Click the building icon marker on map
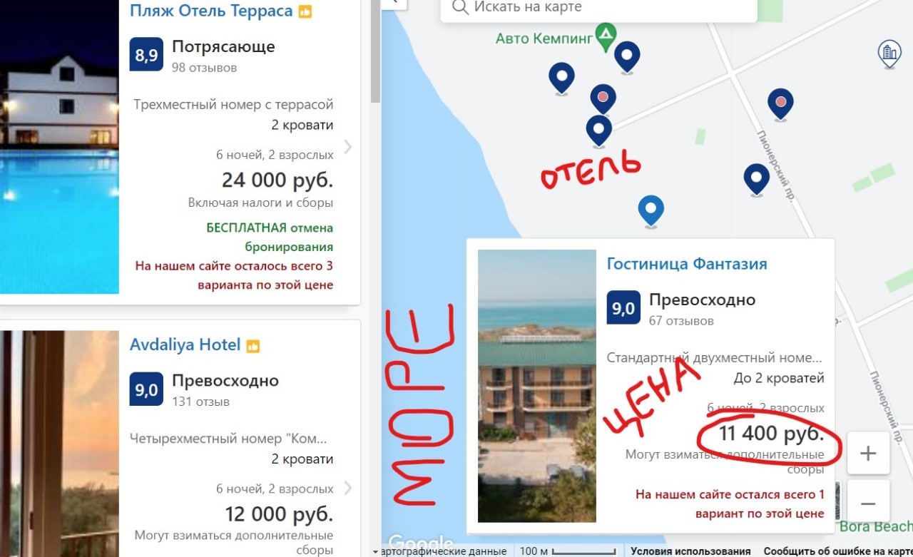The height and width of the screenshot is (557, 913). pyautogui.click(x=889, y=53)
